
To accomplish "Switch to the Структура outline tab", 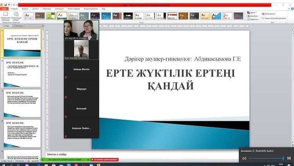I will [x=18, y=26].
